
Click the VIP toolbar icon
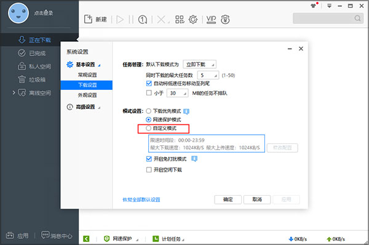[211, 19]
